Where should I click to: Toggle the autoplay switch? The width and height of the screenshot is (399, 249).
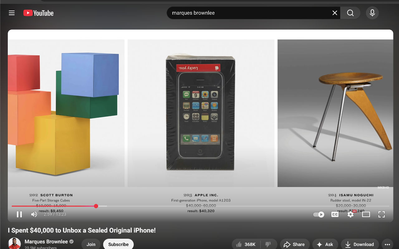tap(319, 214)
